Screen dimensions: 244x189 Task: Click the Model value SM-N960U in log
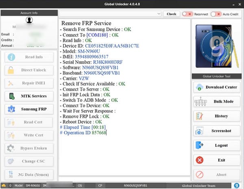coord(89,51)
